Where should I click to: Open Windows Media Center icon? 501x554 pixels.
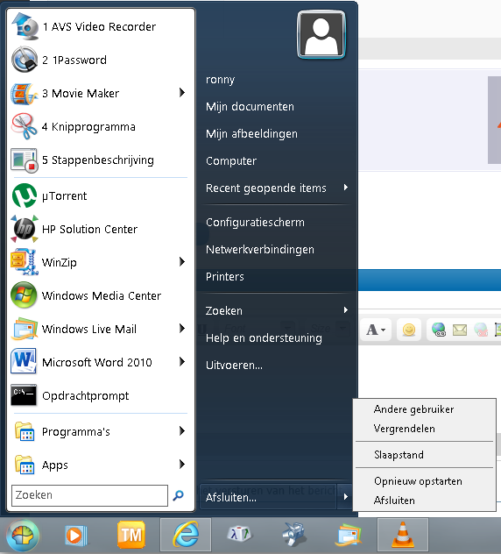pyautogui.click(x=24, y=295)
